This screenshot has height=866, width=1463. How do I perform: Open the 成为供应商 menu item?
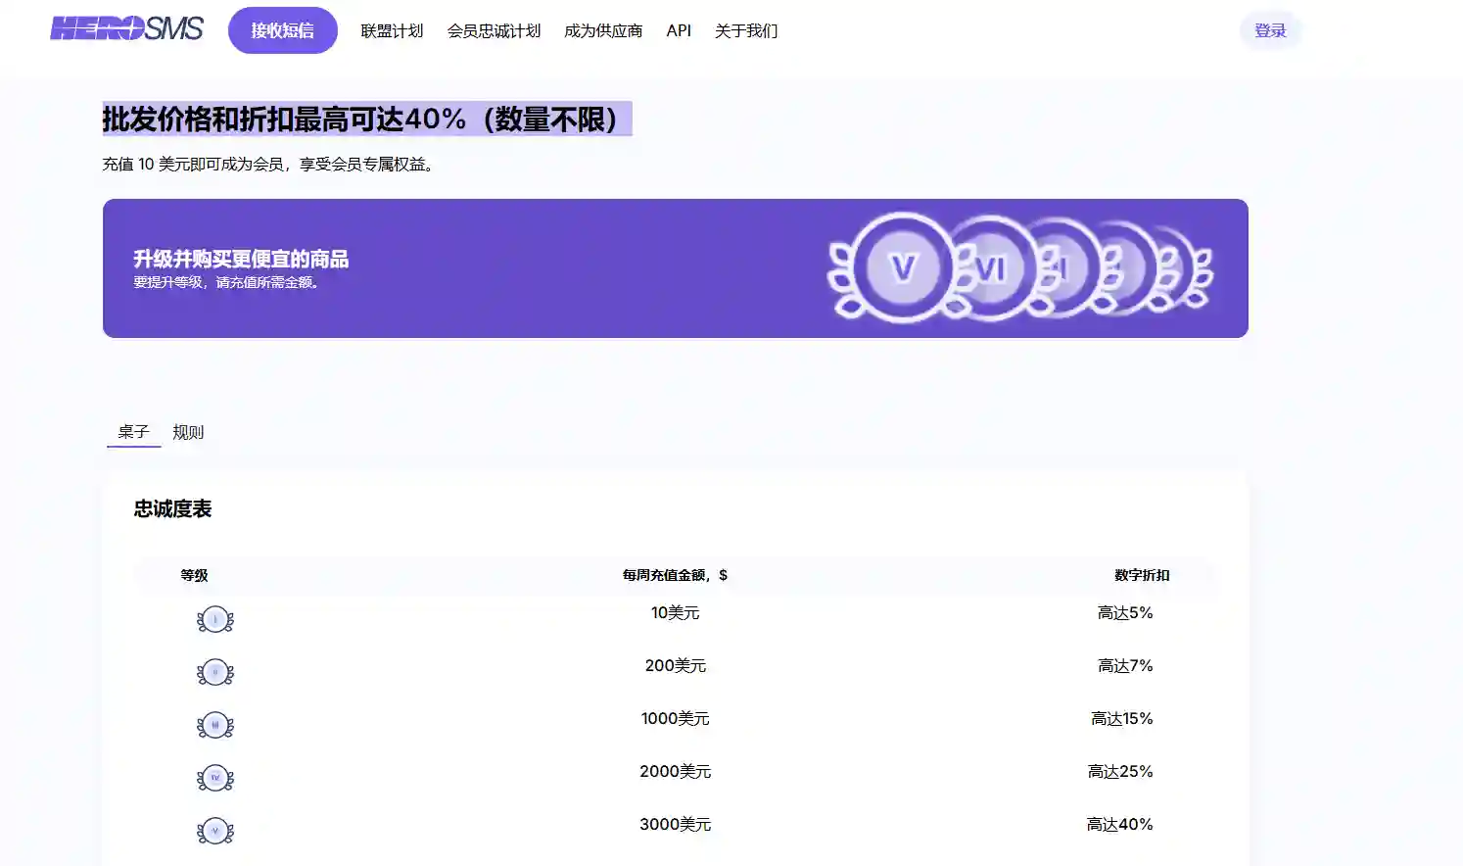coord(602,30)
